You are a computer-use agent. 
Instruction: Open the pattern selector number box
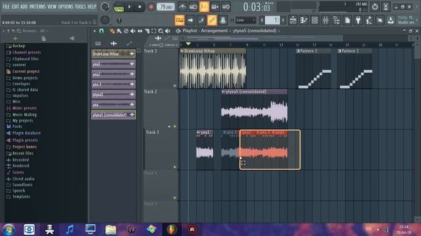click(x=272, y=20)
